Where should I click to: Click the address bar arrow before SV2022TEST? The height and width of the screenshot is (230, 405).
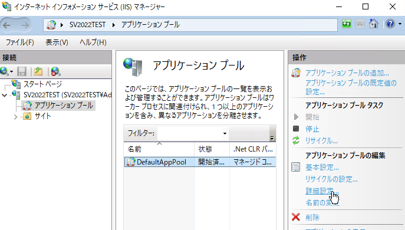pyautogui.click(x=62, y=25)
